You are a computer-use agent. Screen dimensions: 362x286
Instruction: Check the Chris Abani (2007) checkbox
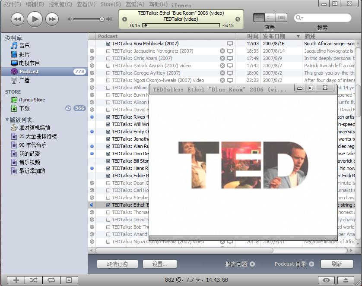[108, 58]
